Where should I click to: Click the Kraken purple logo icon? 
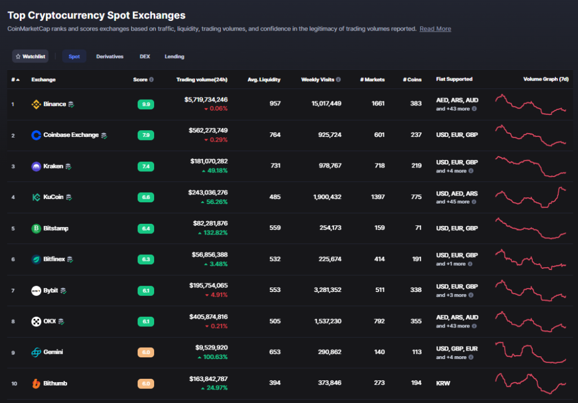pyautogui.click(x=36, y=166)
